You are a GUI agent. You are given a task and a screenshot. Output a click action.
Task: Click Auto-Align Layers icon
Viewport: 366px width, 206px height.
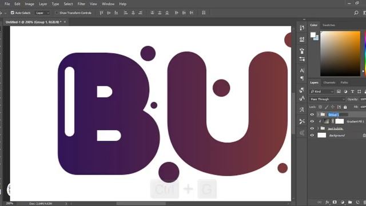click(204, 13)
